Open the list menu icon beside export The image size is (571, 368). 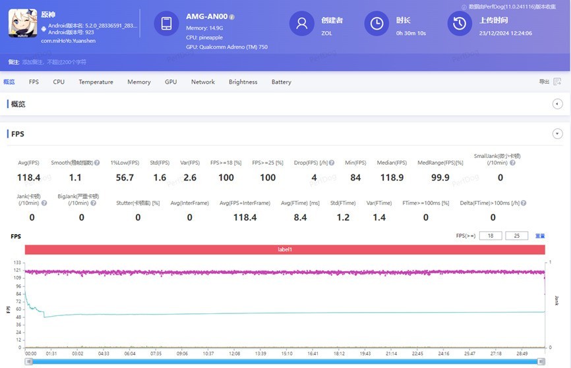click(x=557, y=82)
